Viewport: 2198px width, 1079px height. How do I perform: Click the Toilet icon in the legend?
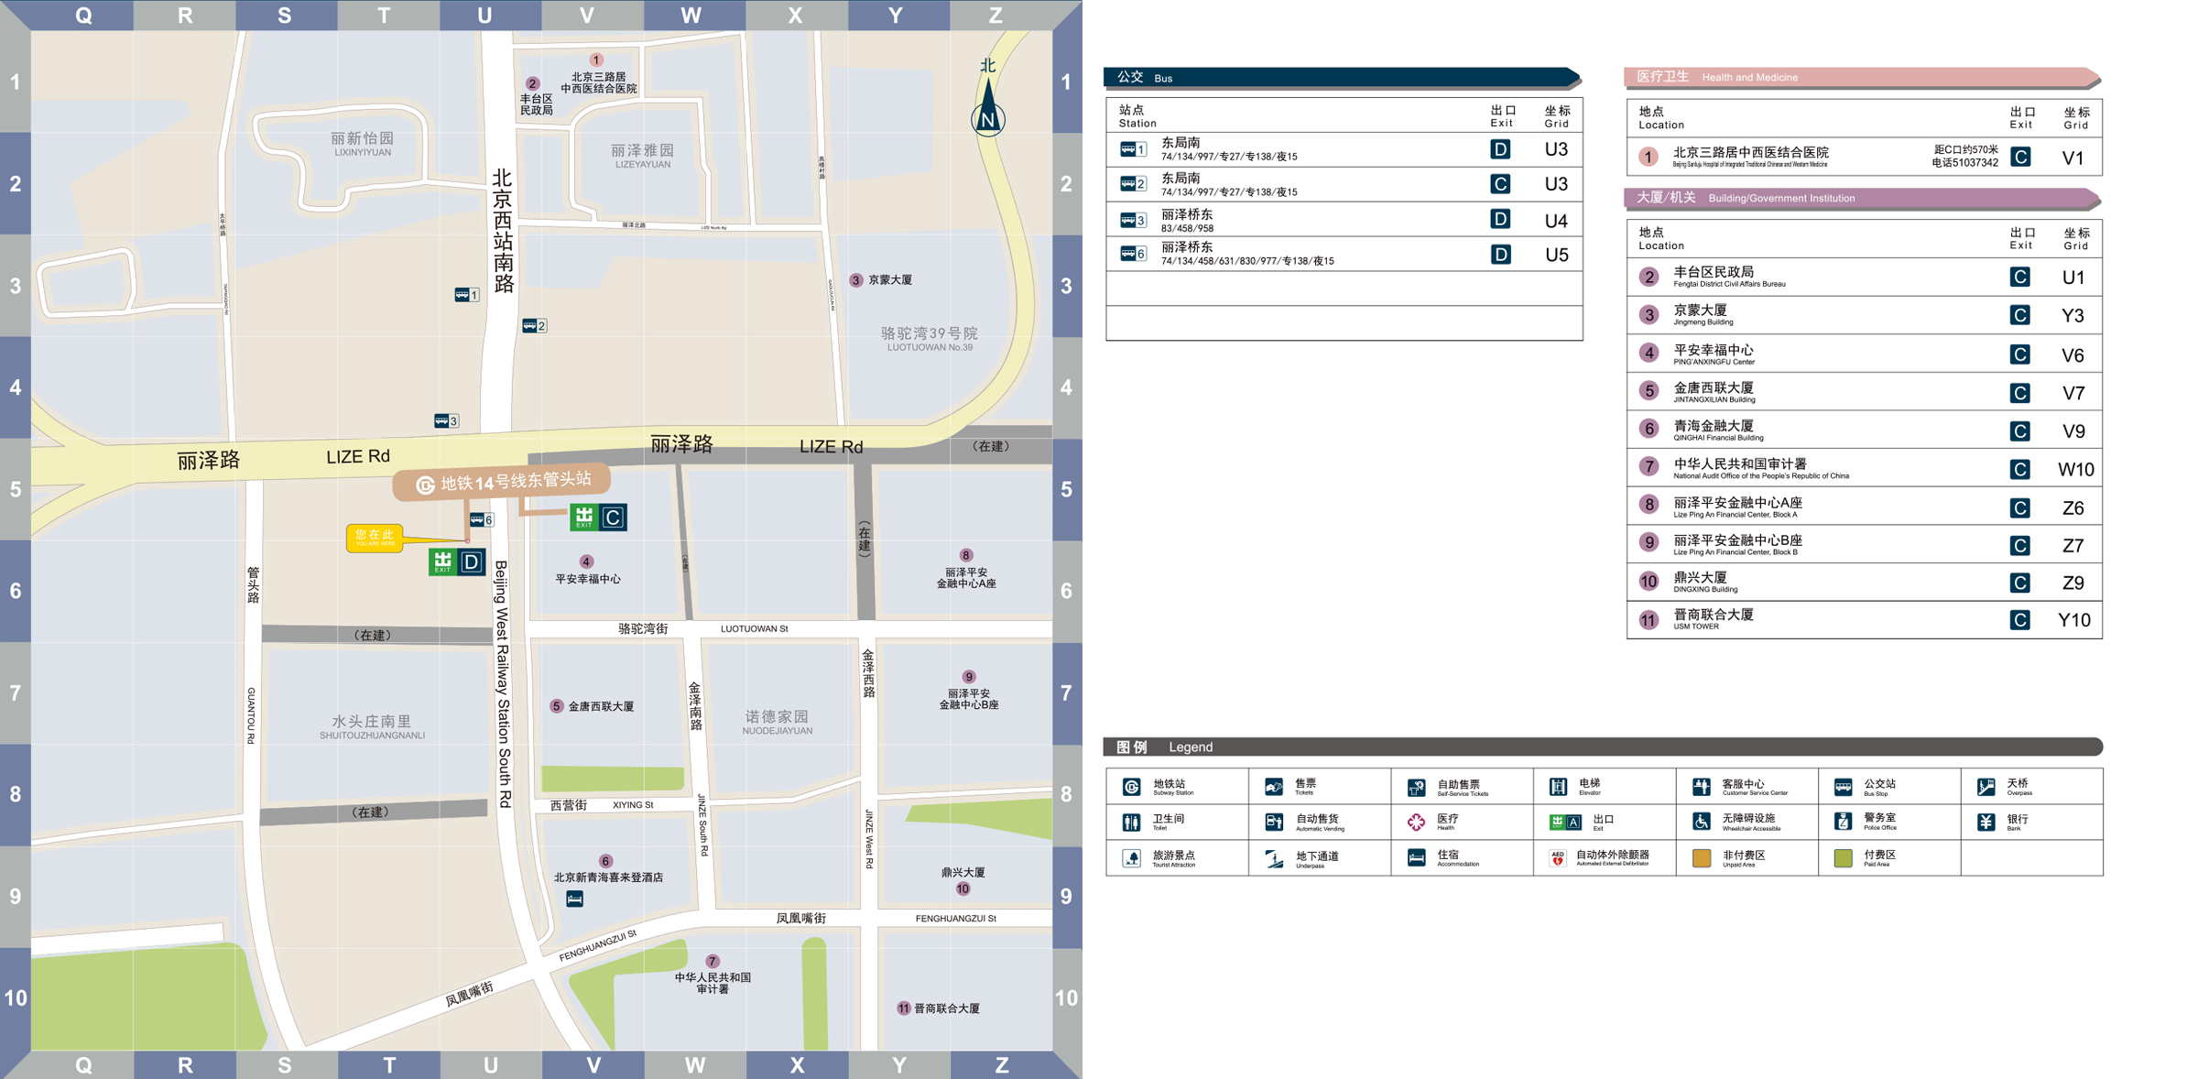point(1132,823)
